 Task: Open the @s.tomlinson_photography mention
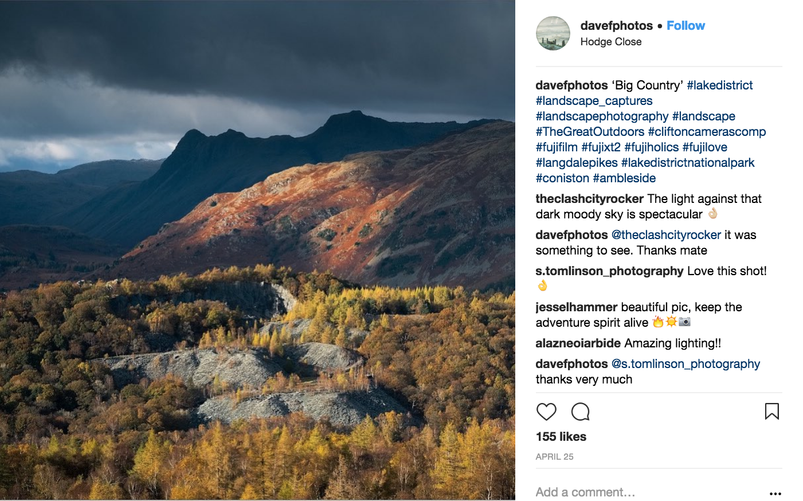[686, 364]
